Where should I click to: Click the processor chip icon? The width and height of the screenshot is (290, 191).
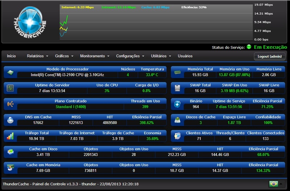click(11, 72)
